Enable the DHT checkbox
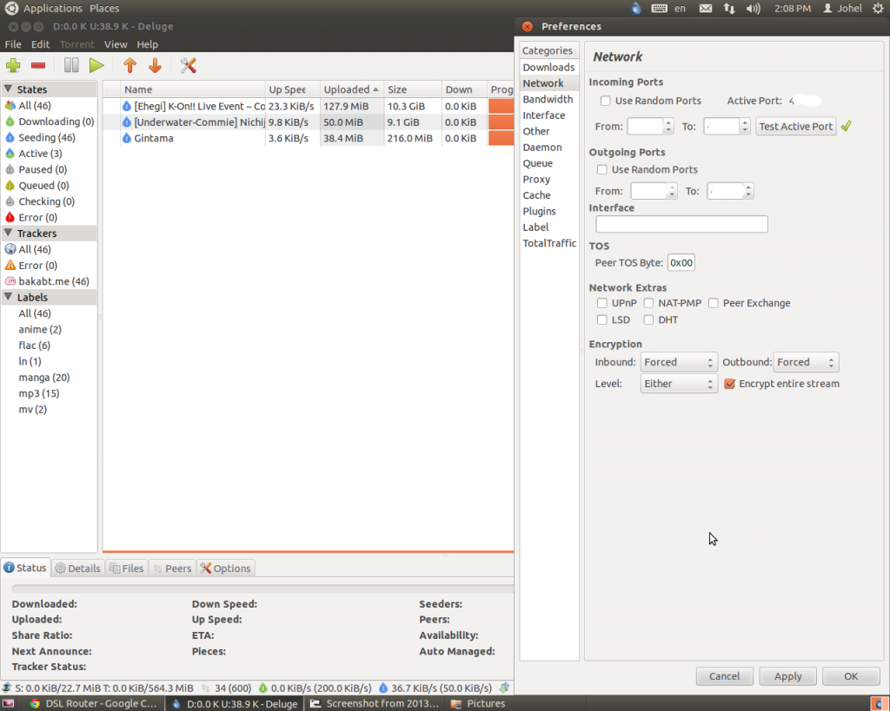Viewport: 890px width, 711px height. [648, 320]
